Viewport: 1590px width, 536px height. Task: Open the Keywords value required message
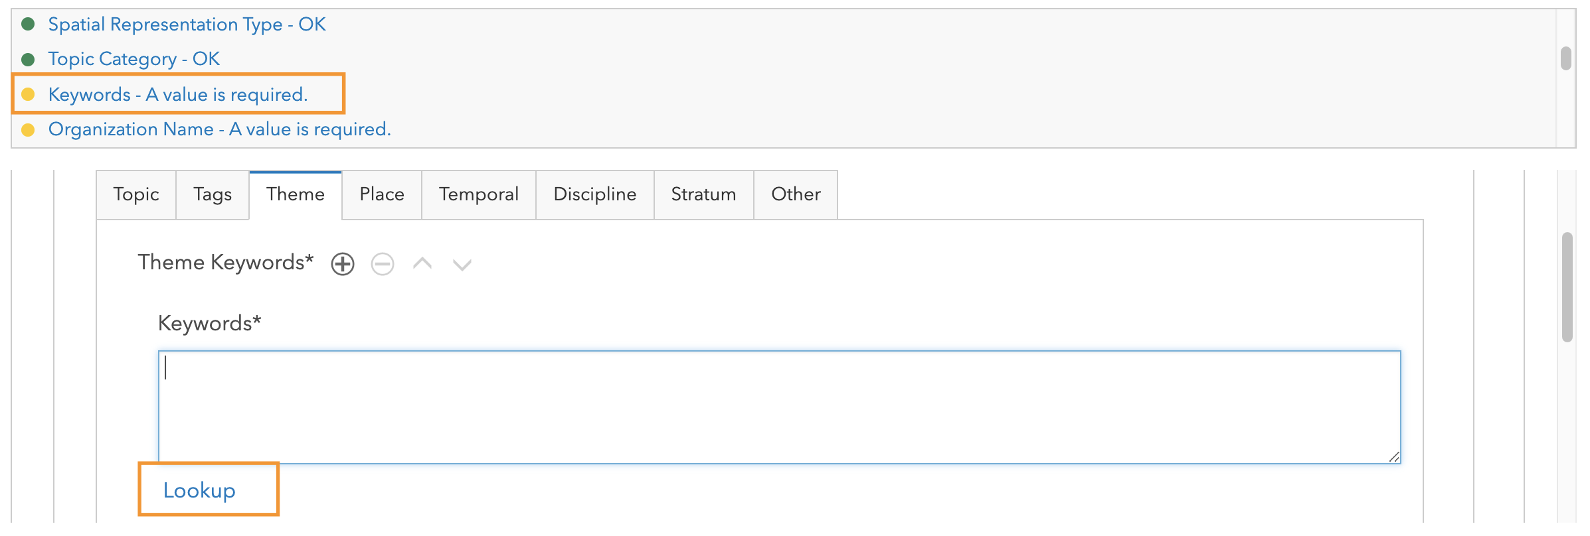pos(178,94)
